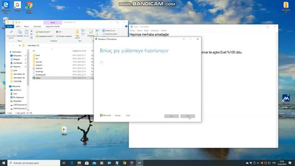Open Biçim menu in Notepad
The image size is (295, 166).
pos(147,30)
